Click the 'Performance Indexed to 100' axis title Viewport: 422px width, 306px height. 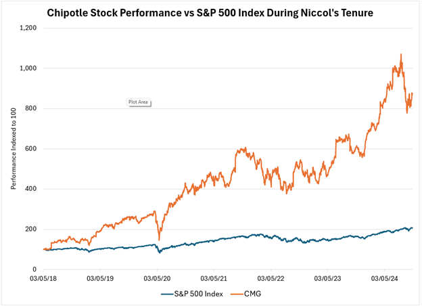(x=13, y=150)
